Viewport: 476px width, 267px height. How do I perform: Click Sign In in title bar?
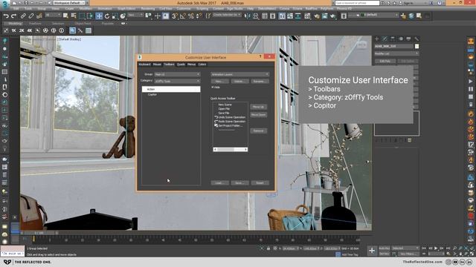408,3
